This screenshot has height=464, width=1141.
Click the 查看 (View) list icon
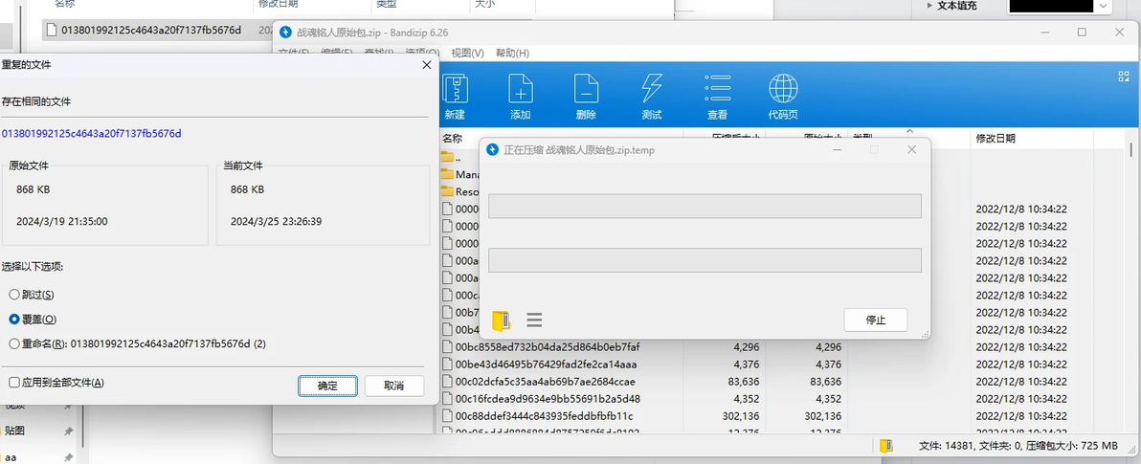[x=717, y=89]
